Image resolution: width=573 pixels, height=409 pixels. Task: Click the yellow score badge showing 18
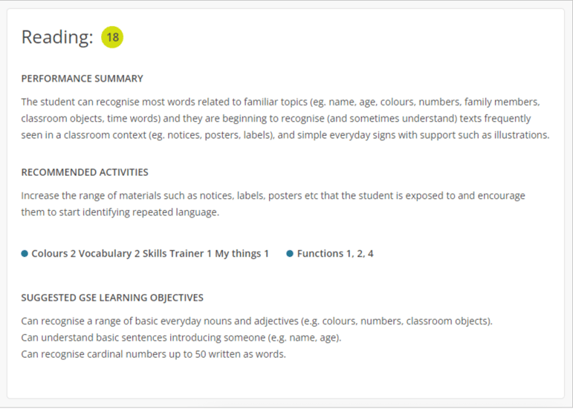(x=112, y=37)
